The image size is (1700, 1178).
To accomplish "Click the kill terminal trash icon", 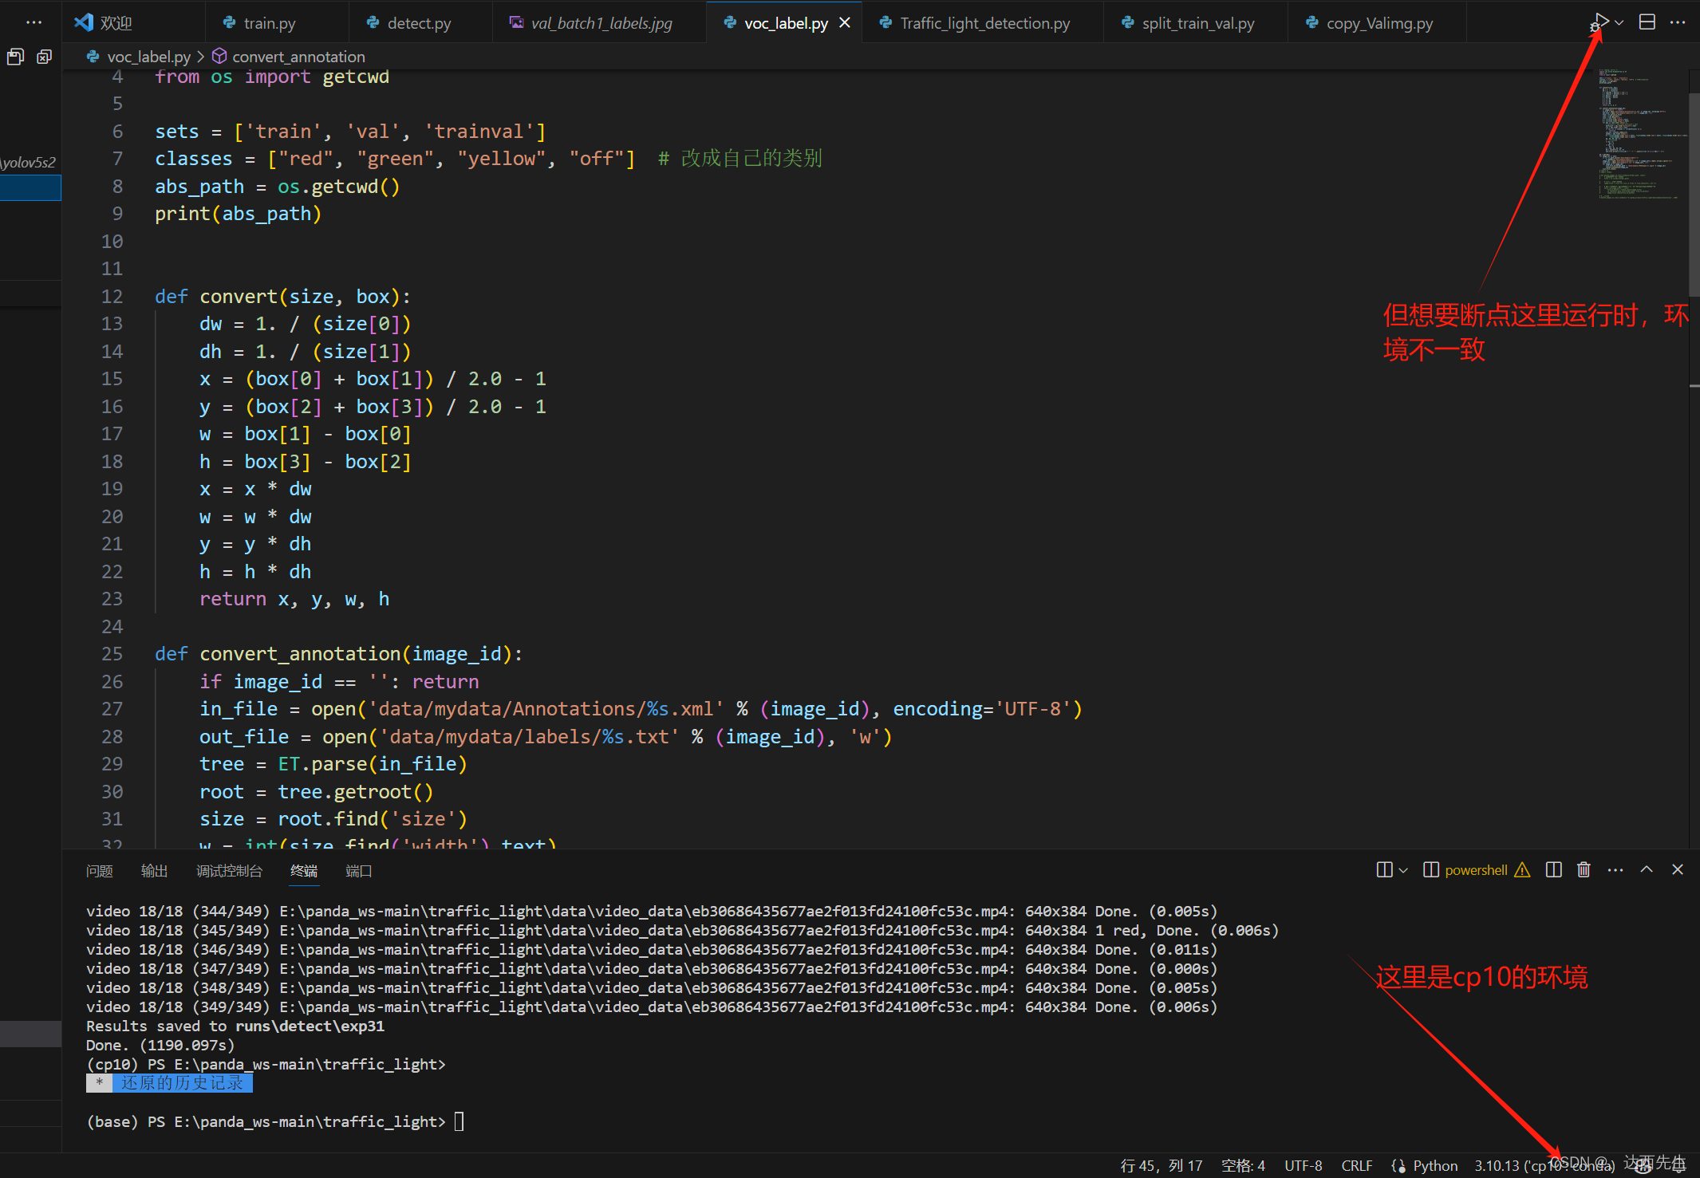I will pyautogui.click(x=1584, y=869).
